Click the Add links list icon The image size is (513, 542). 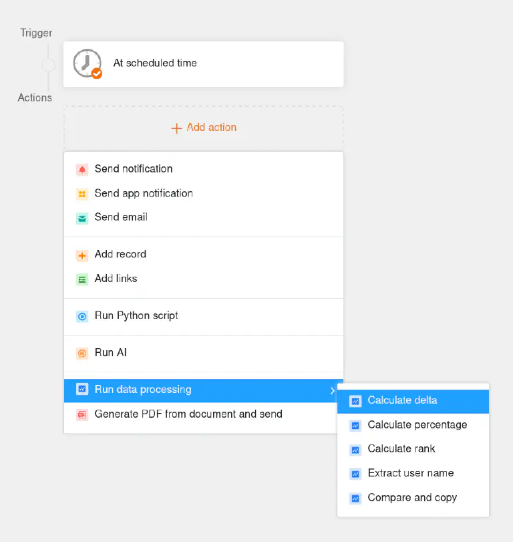click(x=83, y=279)
